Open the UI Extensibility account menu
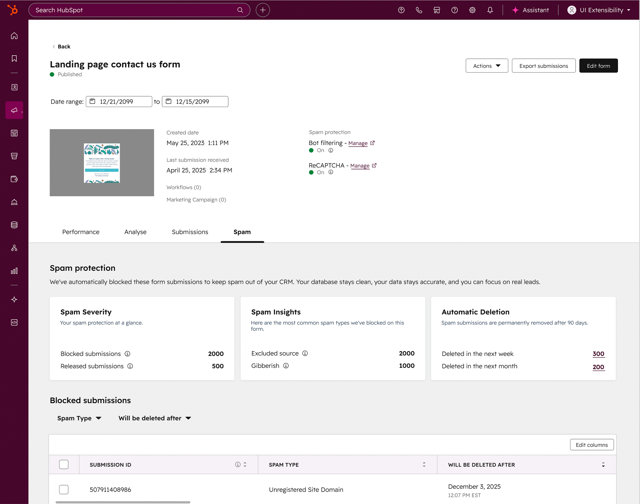 (x=599, y=10)
